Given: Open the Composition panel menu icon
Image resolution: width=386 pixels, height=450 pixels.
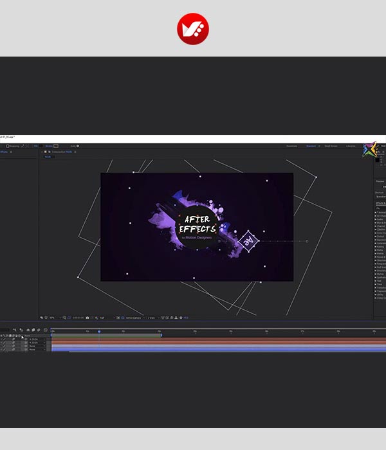Looking at the screenshot, I should pos(75,152).
